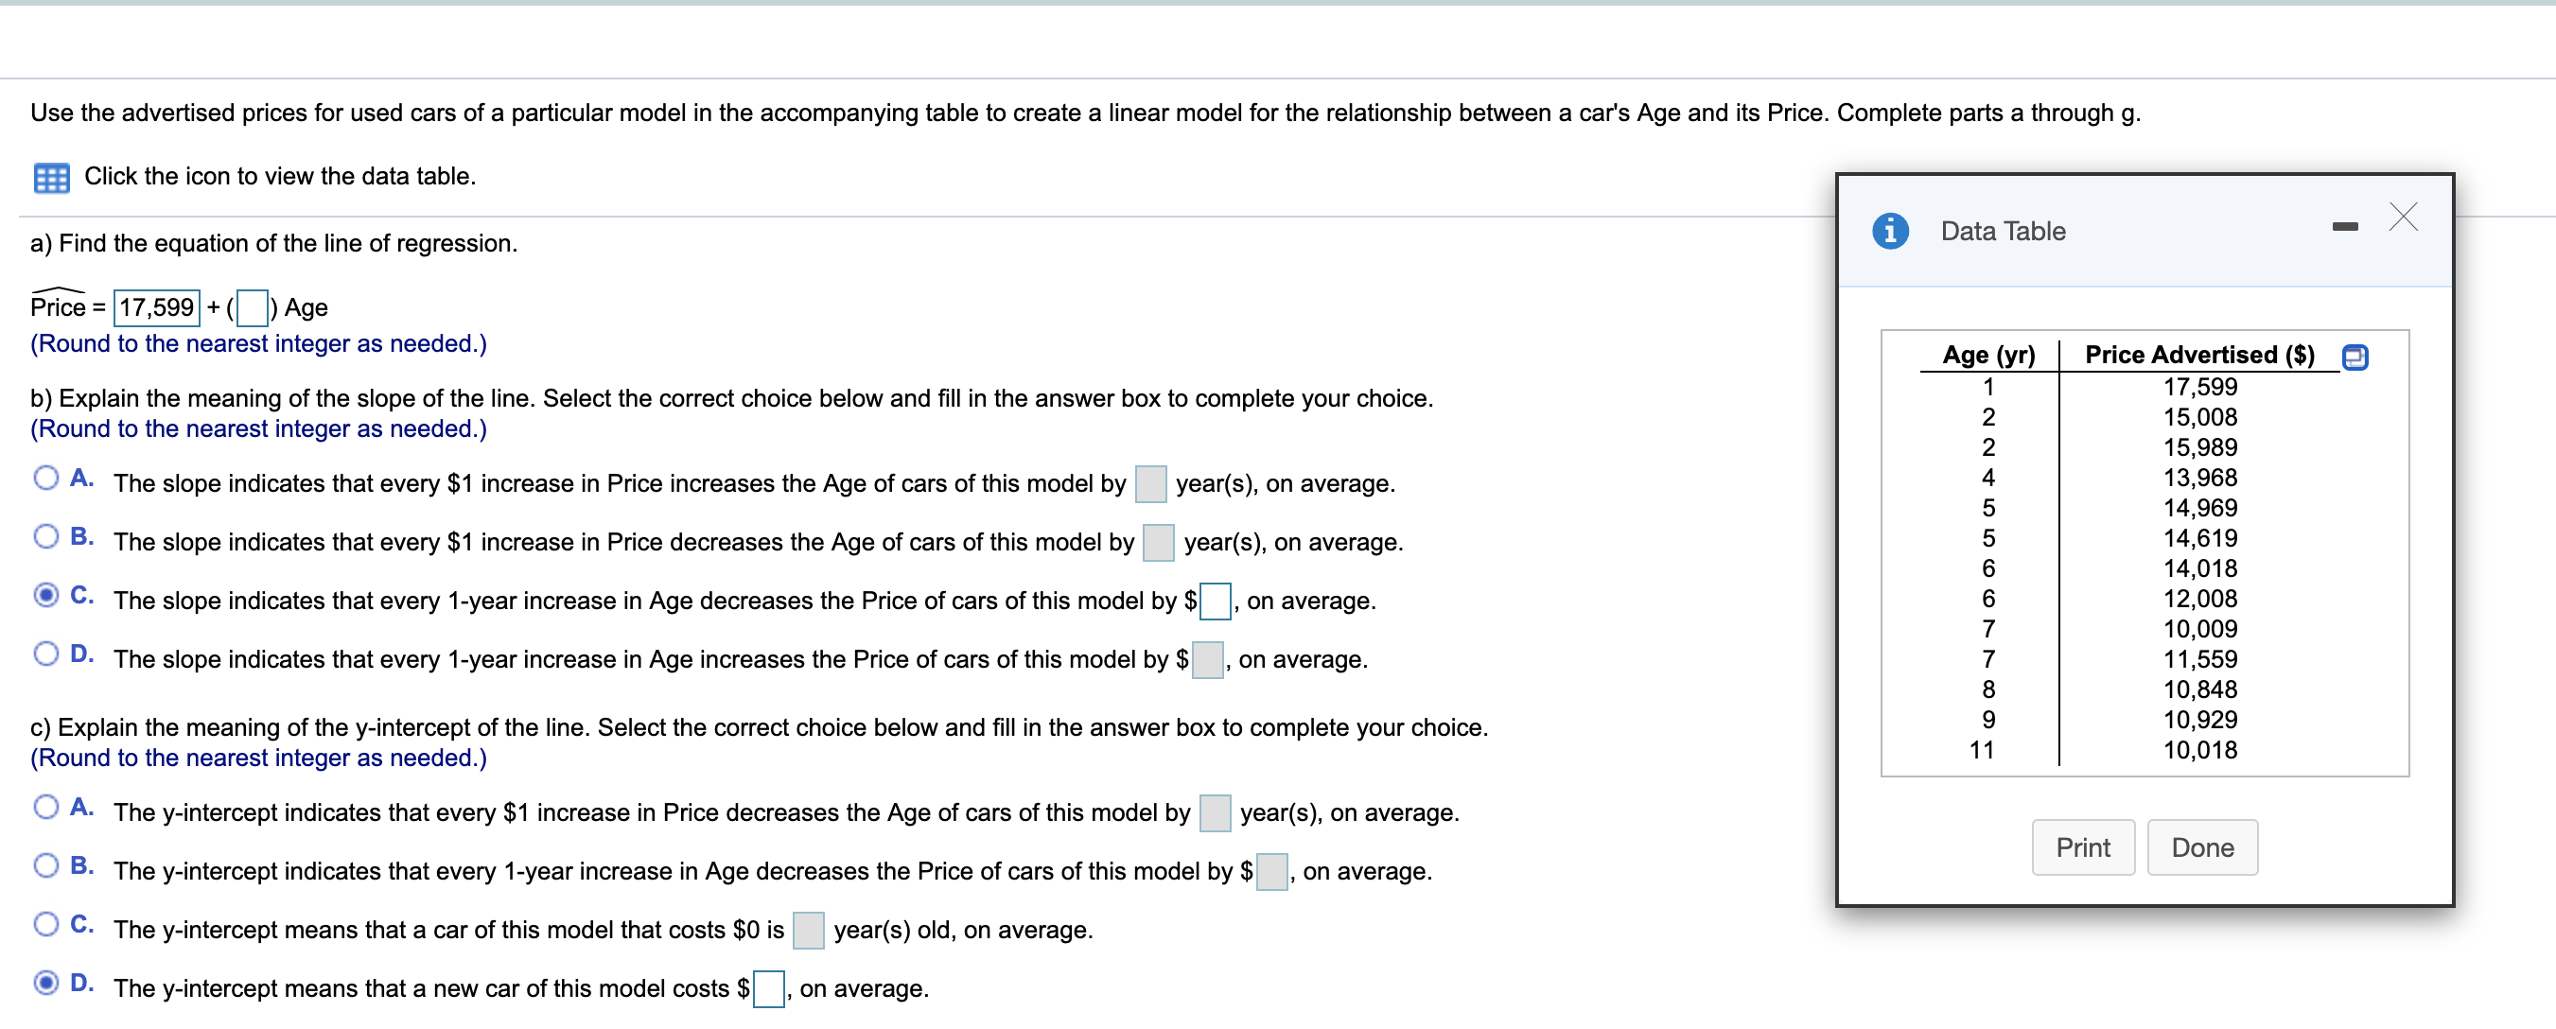Image resolution: width=2556 pixels, height=1029 pixels.
Task: Click the dollar answer box in choice C
Action: pos(1215,601)
